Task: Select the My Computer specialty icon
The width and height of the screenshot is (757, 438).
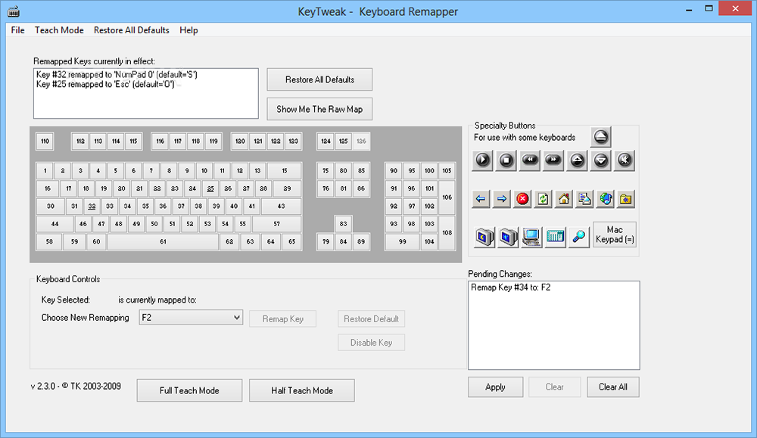Action: pos(531,238)
